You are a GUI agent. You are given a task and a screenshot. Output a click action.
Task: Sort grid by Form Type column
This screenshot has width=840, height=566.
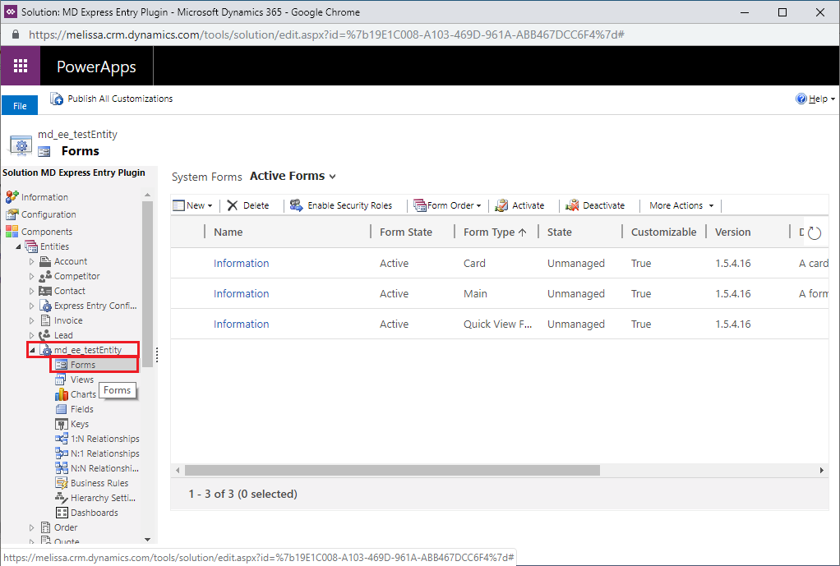coord(493,232)
